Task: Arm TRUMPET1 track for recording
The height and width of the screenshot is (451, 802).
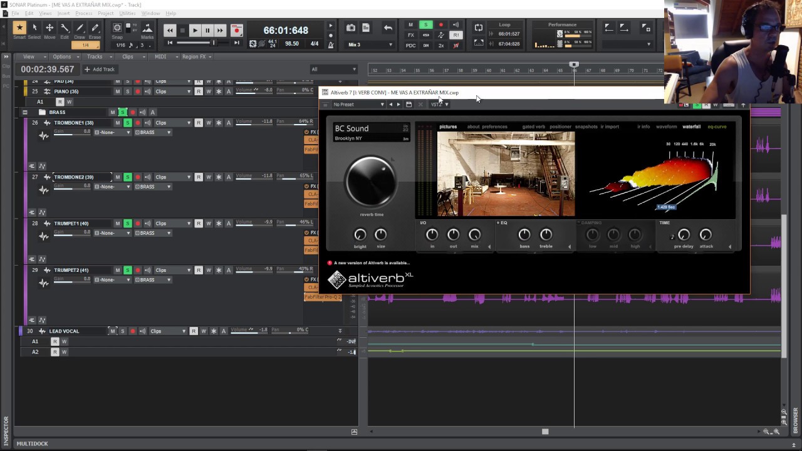Action: click(x=137, y=224)
